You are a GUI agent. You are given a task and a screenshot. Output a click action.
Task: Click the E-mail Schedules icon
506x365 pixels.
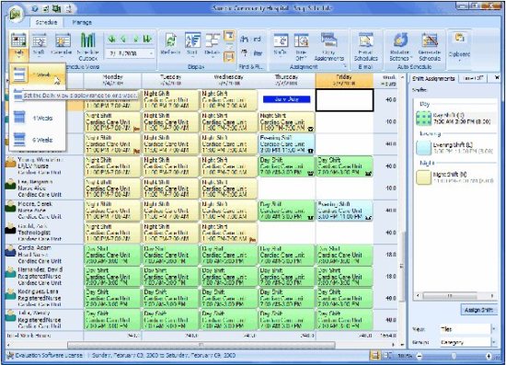tap(365, 47)
